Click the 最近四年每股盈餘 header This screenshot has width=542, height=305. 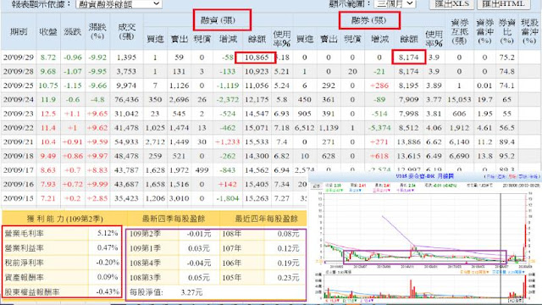pyautogui.click(x=266, y=219)
